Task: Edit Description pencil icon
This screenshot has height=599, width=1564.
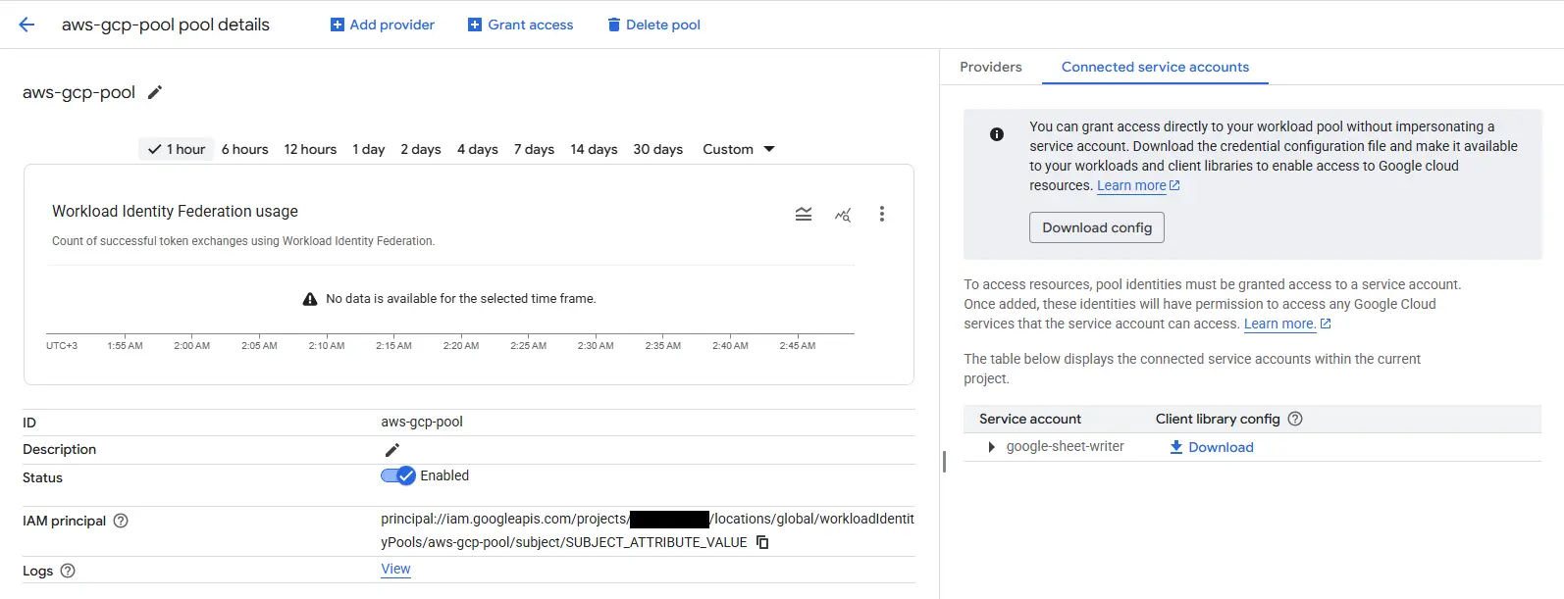Action: click(x=391, y=450)
